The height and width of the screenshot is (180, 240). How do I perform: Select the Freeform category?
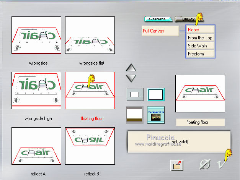tap(200, 54)
